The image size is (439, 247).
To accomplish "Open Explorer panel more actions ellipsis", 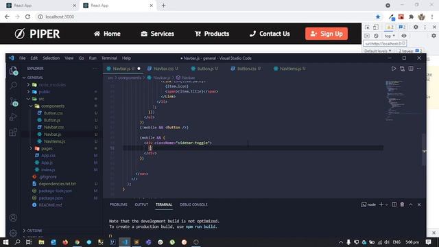I will coord(95,69).
